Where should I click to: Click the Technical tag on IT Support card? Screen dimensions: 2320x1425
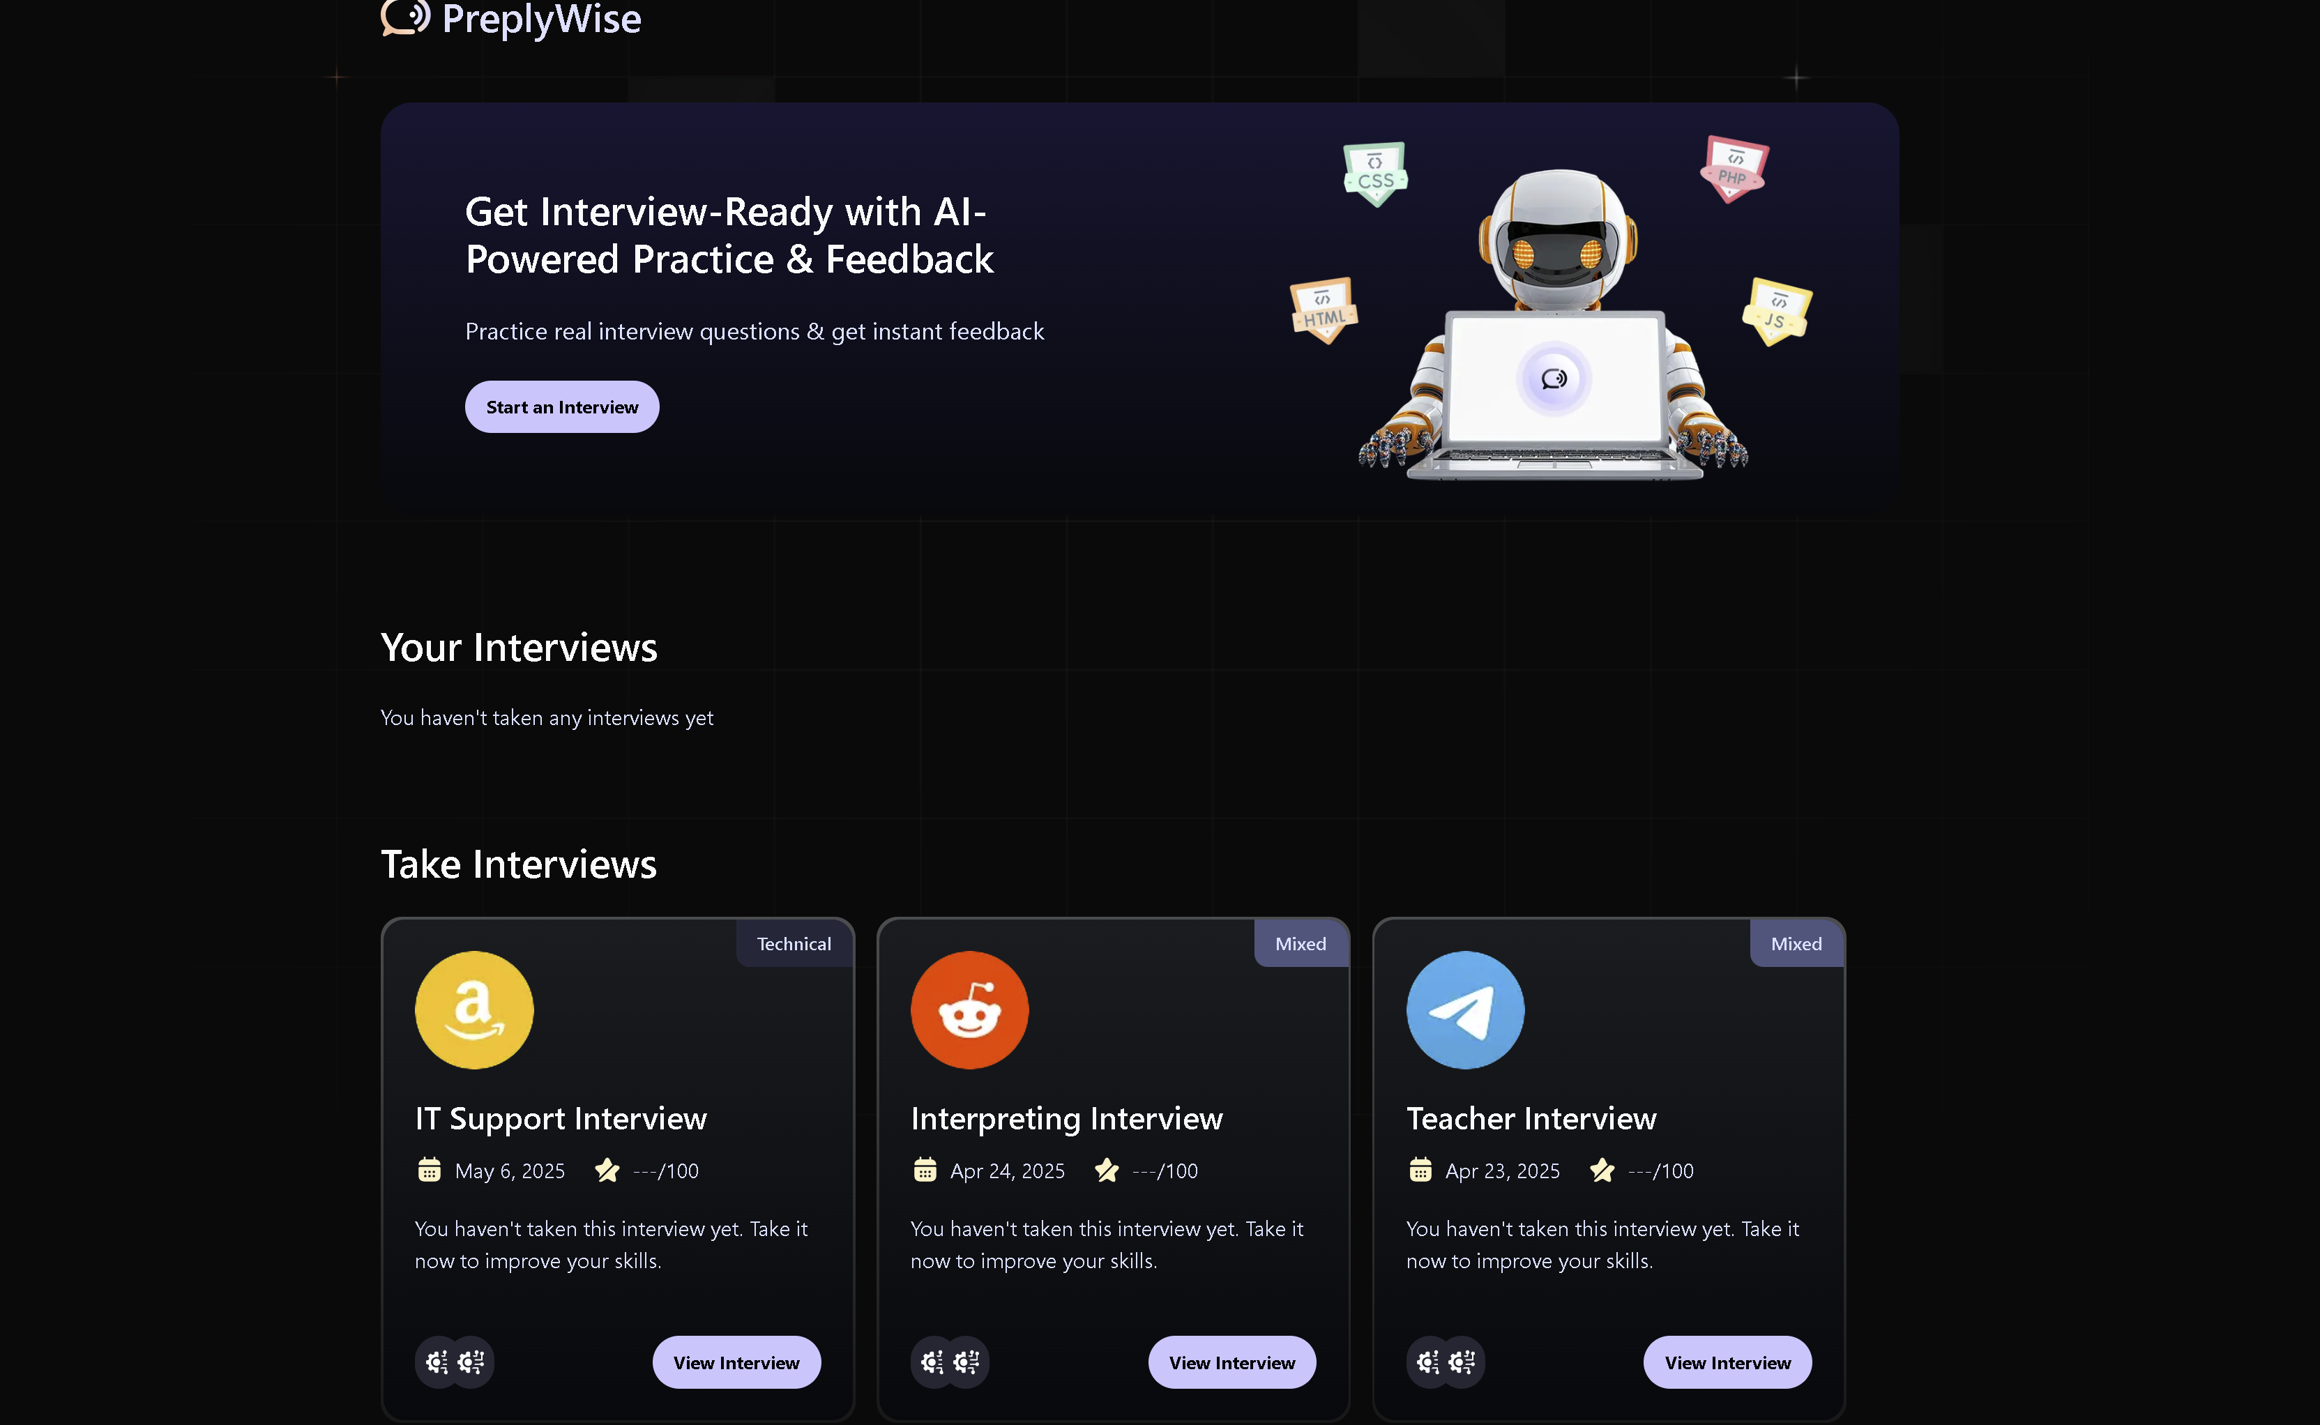click(794, 943)
